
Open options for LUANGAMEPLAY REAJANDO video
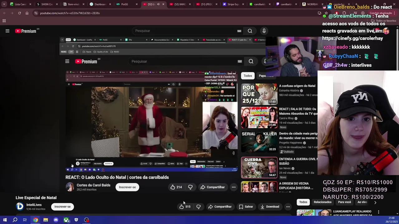pos(378,212)
